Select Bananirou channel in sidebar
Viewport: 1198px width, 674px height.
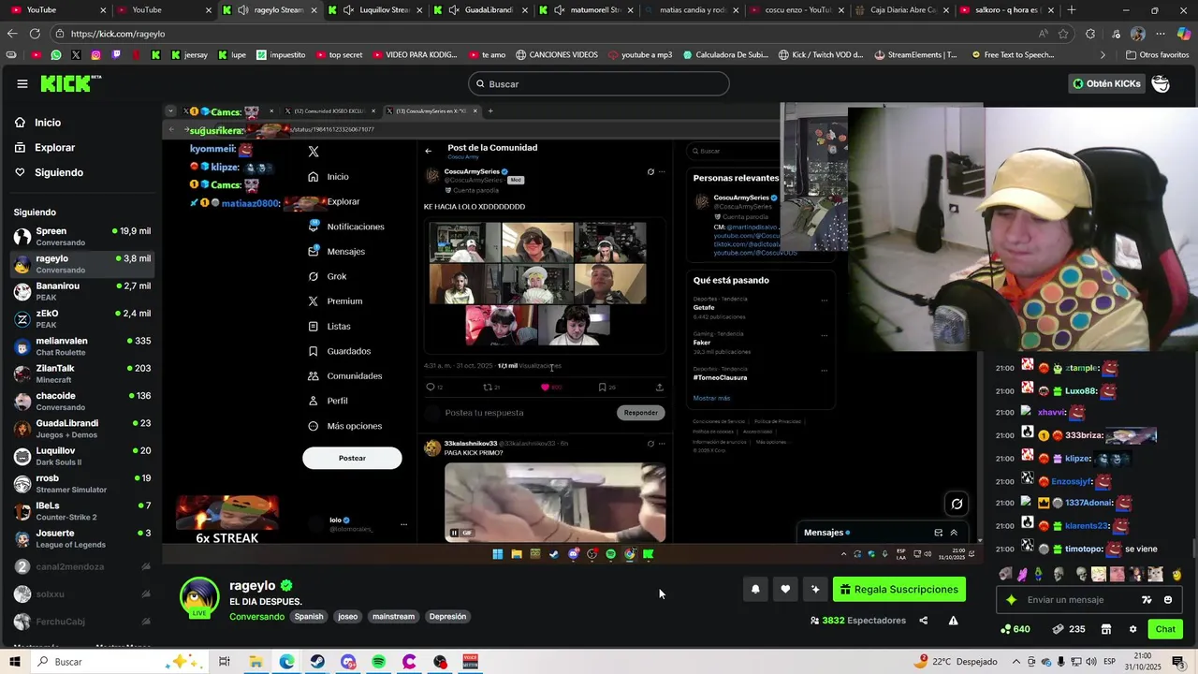(x=82, y=291)
